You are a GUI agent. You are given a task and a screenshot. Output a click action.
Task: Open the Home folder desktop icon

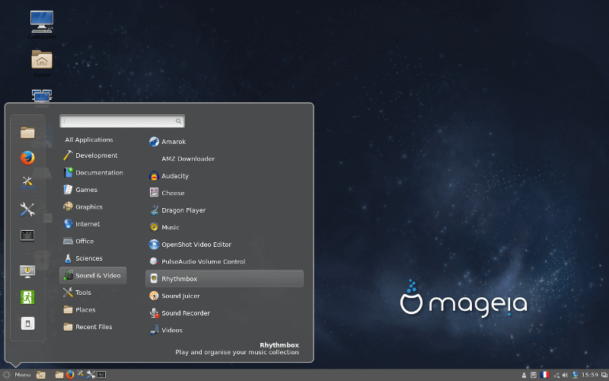point(41,61)
